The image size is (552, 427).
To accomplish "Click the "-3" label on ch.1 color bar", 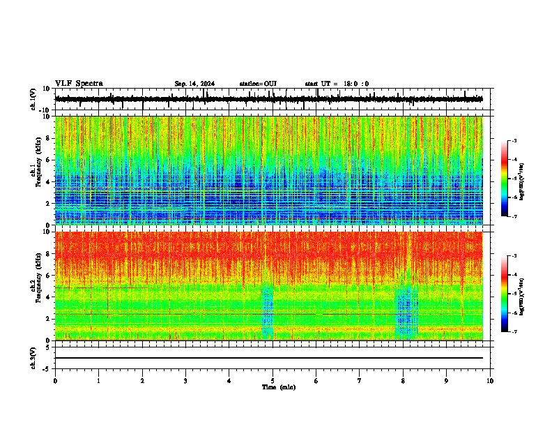I will tap(514, 140).
